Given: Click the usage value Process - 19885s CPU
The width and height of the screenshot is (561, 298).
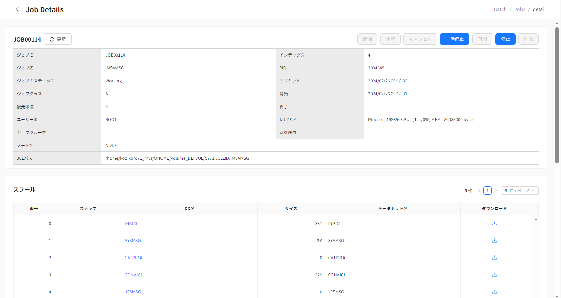Looking at the screenshot, I should (421, 120).
